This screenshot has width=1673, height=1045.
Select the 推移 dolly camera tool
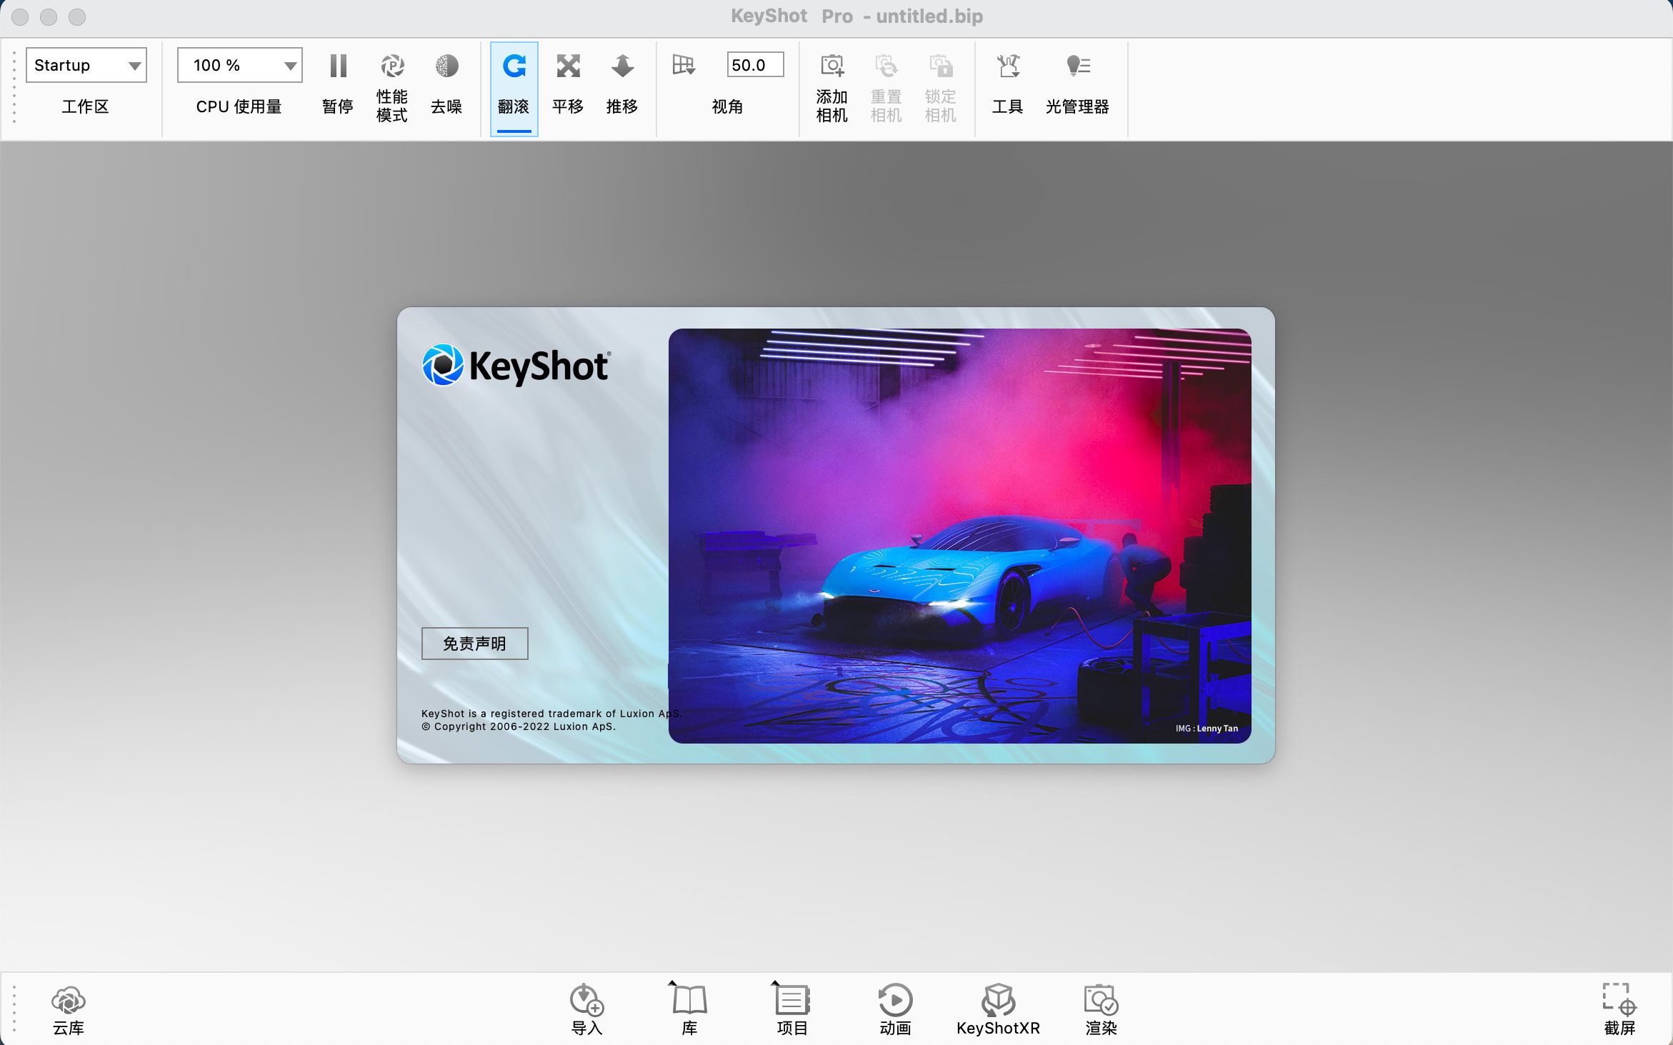622,84
